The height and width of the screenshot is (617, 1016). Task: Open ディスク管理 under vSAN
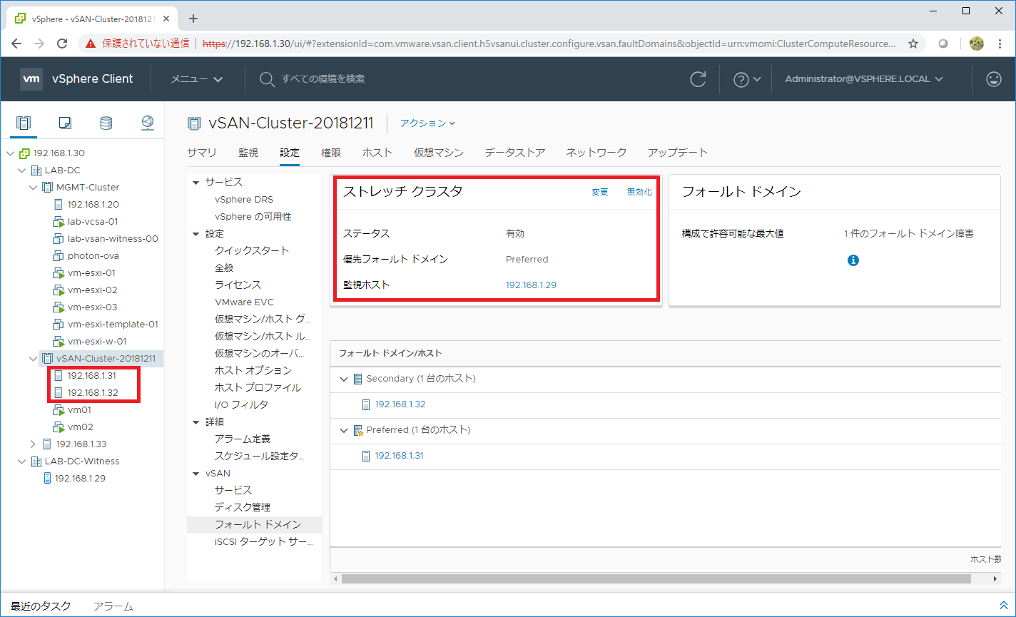click(x=243, y=507)
